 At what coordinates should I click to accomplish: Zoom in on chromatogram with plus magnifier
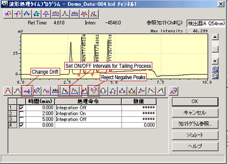tap(215, 69)
